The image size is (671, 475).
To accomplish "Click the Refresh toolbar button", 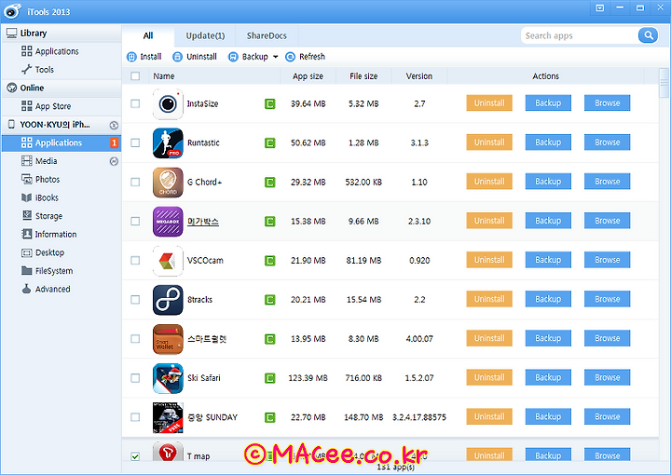I will (x=305, y=57).
